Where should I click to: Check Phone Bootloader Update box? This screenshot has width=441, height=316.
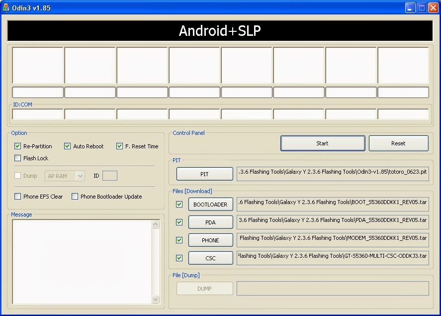point(75,197)
